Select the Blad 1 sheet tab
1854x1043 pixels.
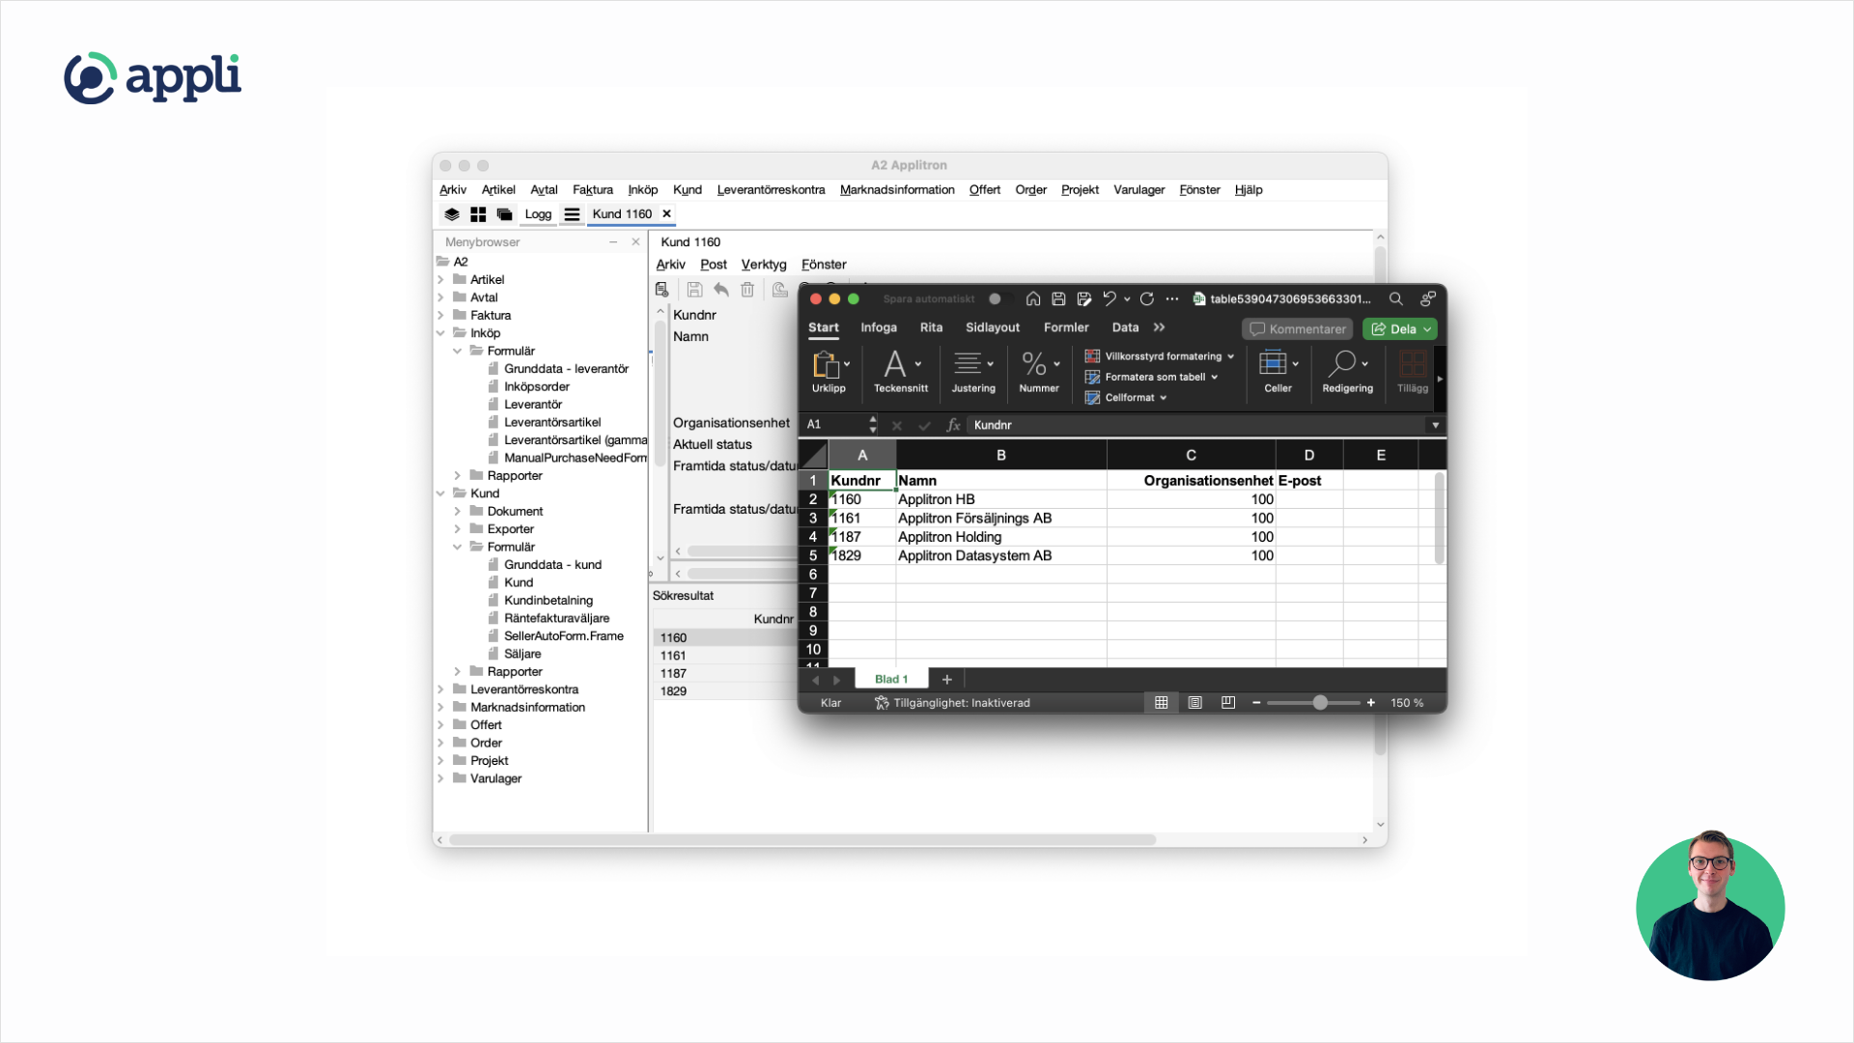coord(891,680)
